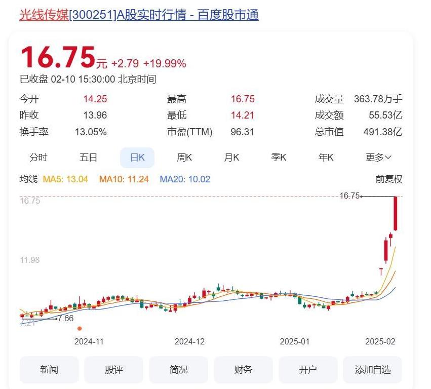Click the 新闻 button
This screenshot has width=431, height=389.
pyautogui.click(x=49, y=369)
